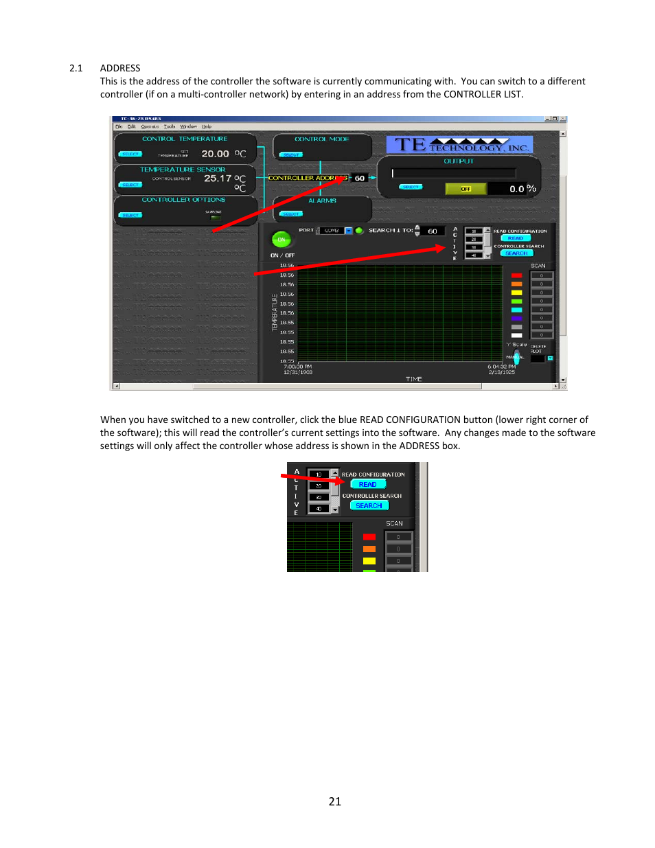Click the TE Technology, Inc. logo
Viewport: 655px width, 848px height.
(x=459, y=144)
